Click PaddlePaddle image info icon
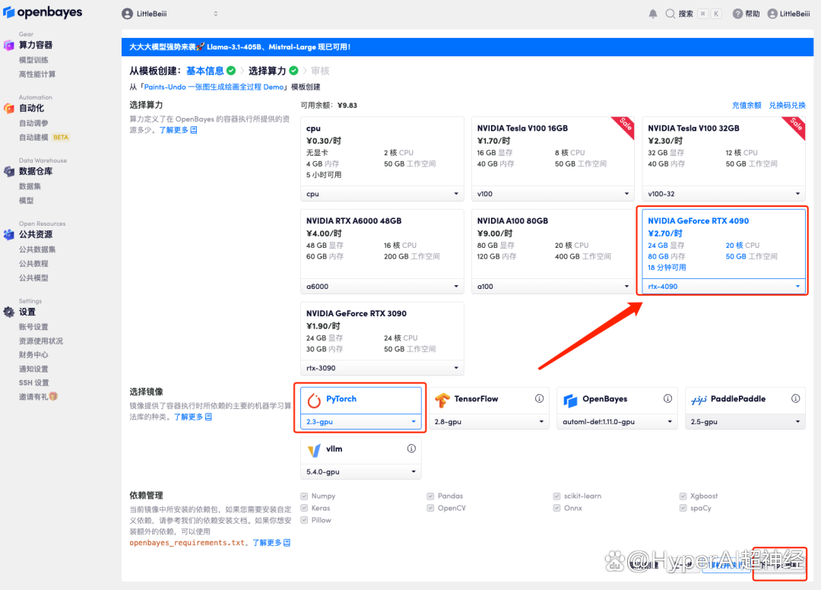The width and height of the screenshot is (821, 590). coord(795,398)
